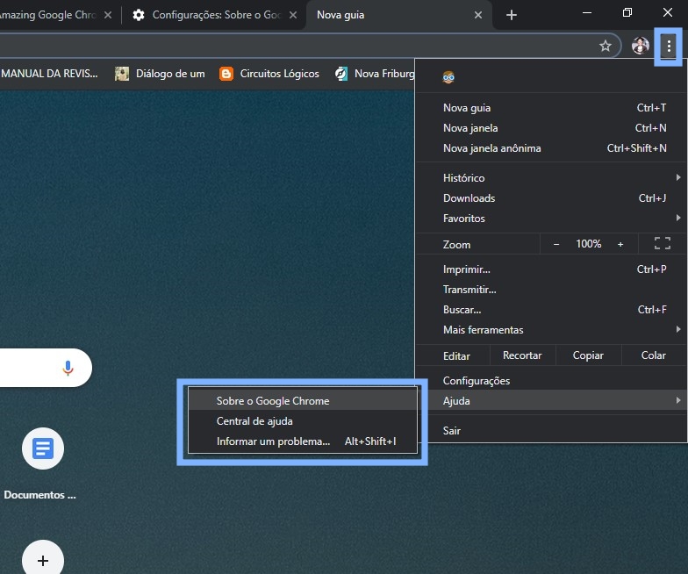Expand Mais ferramentas submenu
This screenshot has height=574, width=688.
pyautogui.click(x=551, y=330)
